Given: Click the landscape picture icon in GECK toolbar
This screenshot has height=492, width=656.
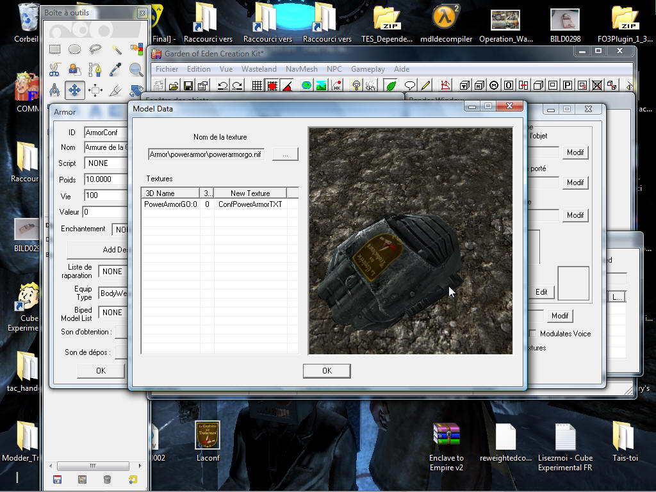Looking at the screenshot, I should click(x=322, y=86).
